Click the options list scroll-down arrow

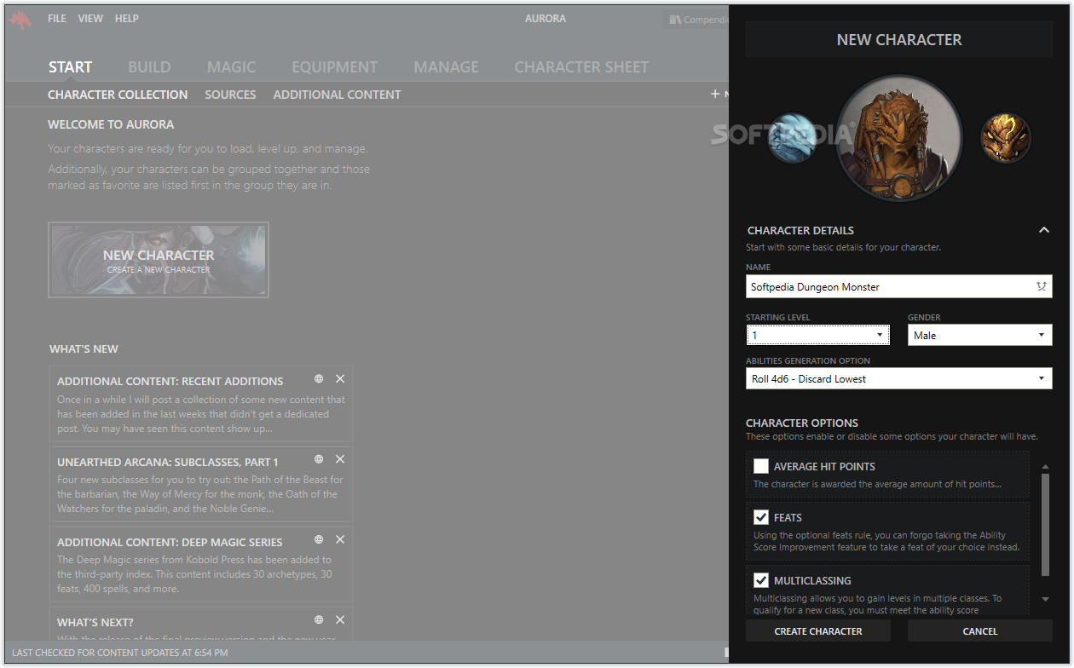coord(1045,600)
